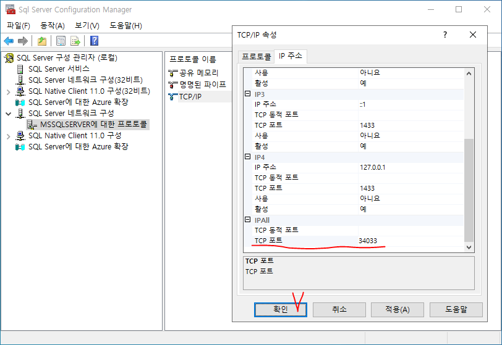Expand SQL Native Client 11.0 구성 node
Screen dimensions: 502x345
coord(8,136)
